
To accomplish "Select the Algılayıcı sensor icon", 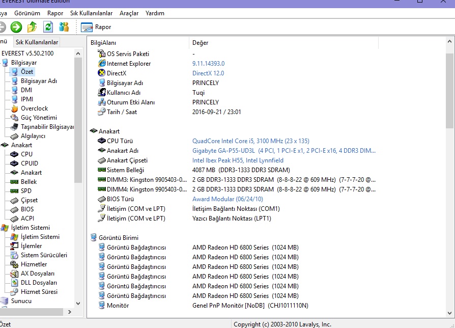I will [x=15, y=136].
